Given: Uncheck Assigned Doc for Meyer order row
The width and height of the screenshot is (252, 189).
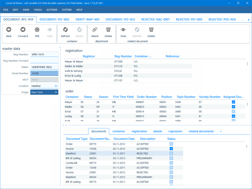Looking at the screenshot, I should click(x=234, y=102).
